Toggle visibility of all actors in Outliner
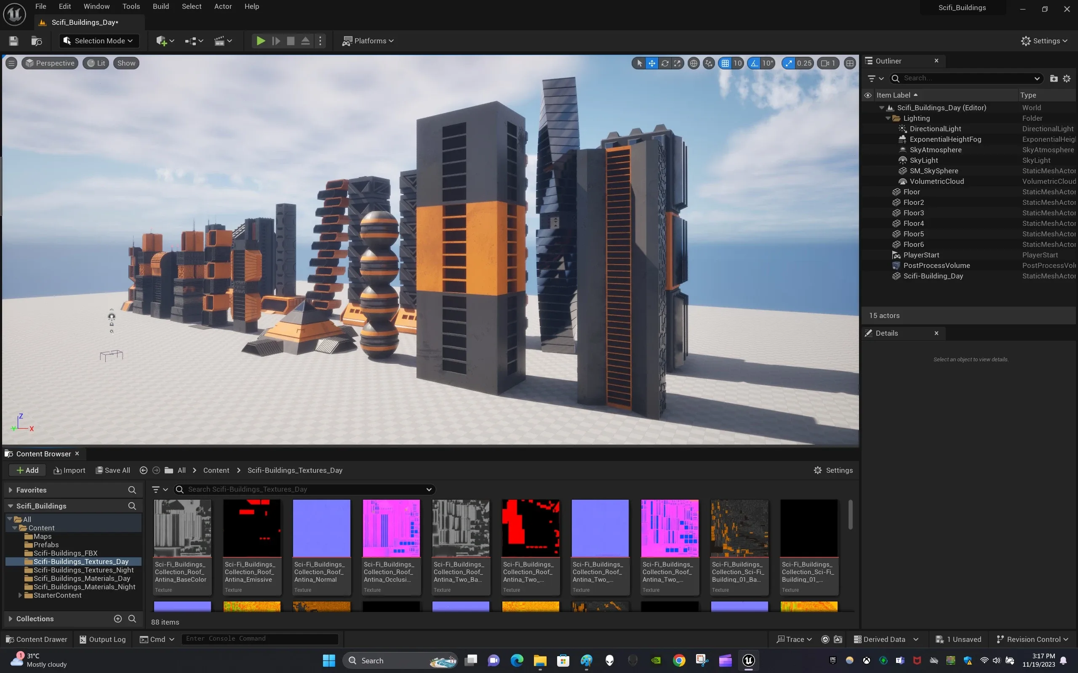This screenshot has height=673, width=1078. pos(868,95)
